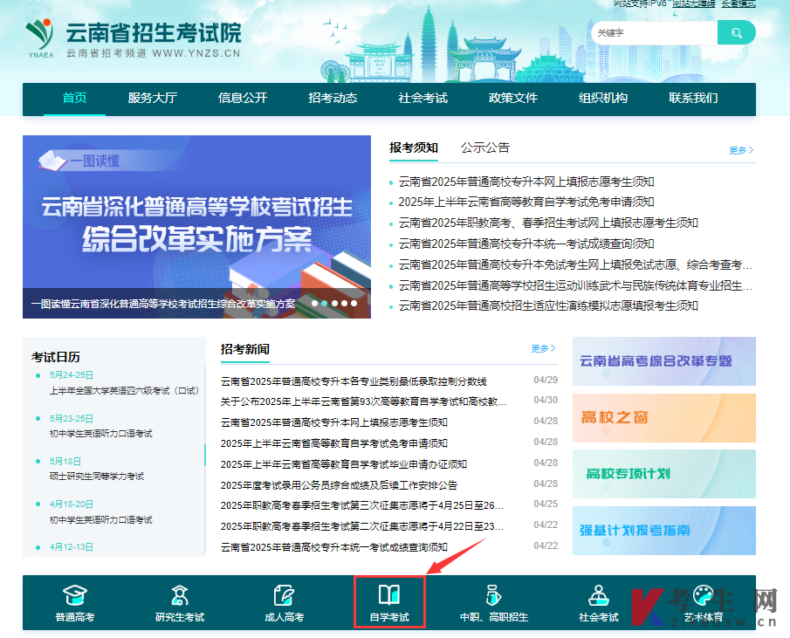This screenshot has height=638, width=790.
Task: Open the 职教高考、春季招生考试网上填报志愿 notice
Action: pos(548,223)
